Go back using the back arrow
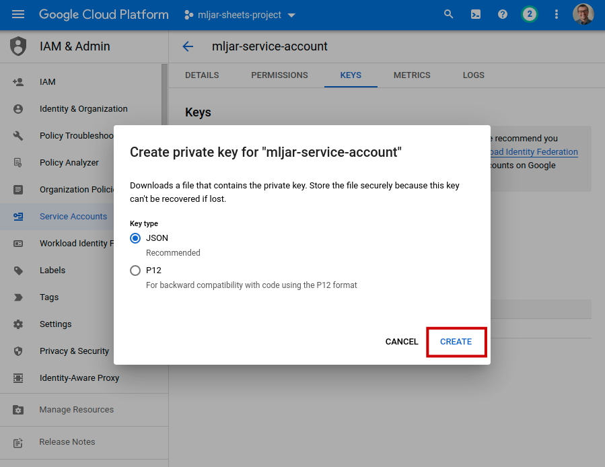 [187, 46]
